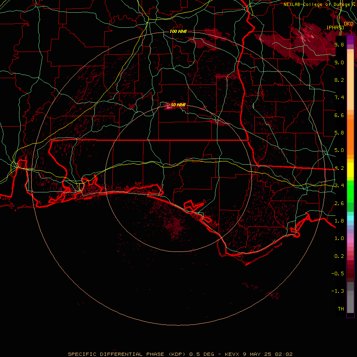
Task: Click the 9.8 value on the color scale
Action: coord(339,44)
